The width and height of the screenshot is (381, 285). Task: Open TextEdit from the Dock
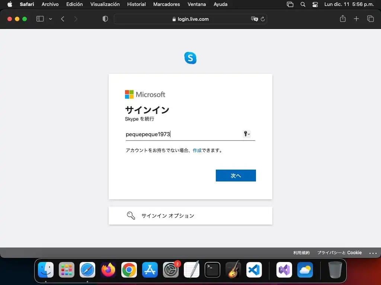coord(192,270)
